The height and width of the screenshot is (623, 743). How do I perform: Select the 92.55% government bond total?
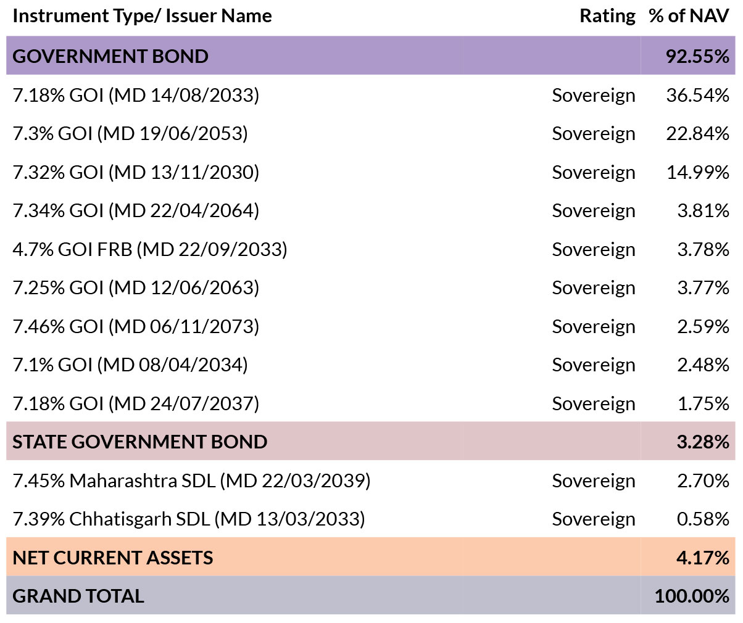pyautogui.click(x=697, y=56)
